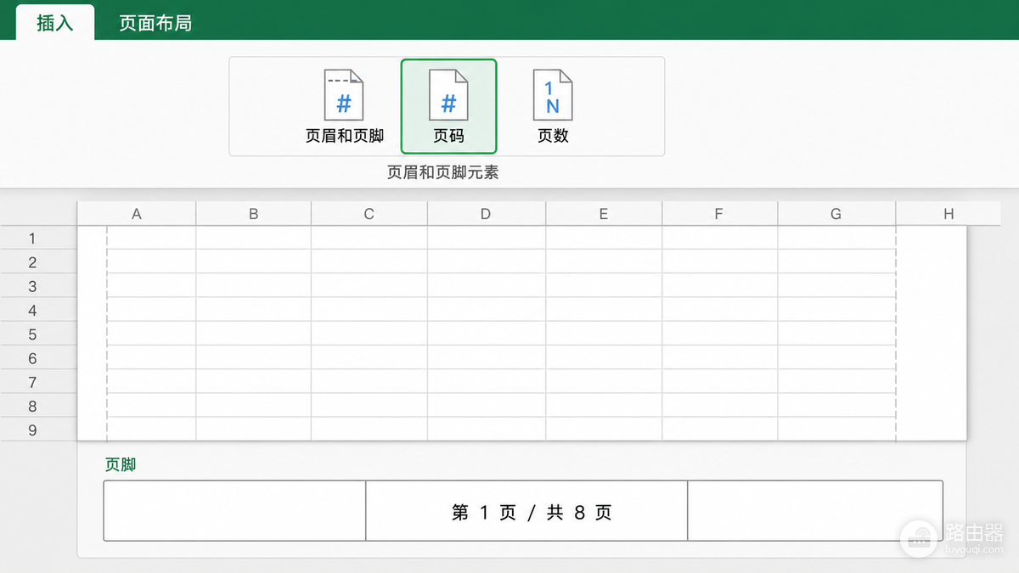Screen dimensions: 1019x573
Task: Switch to the 插入 tab
Action: click(55, 23)
